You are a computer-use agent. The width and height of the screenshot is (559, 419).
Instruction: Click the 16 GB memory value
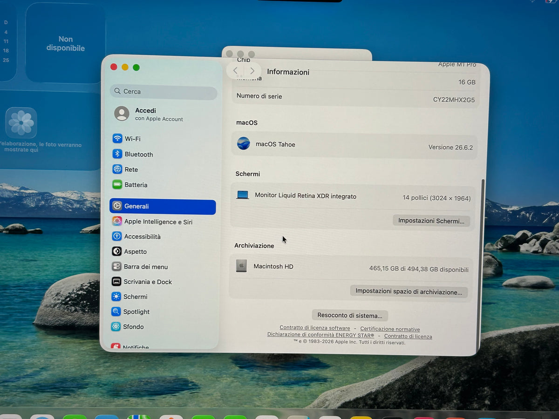(467, 82)
